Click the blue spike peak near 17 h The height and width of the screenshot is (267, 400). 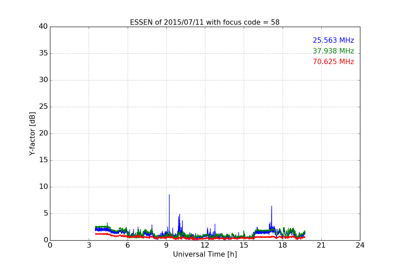click(x=272, y=207)
